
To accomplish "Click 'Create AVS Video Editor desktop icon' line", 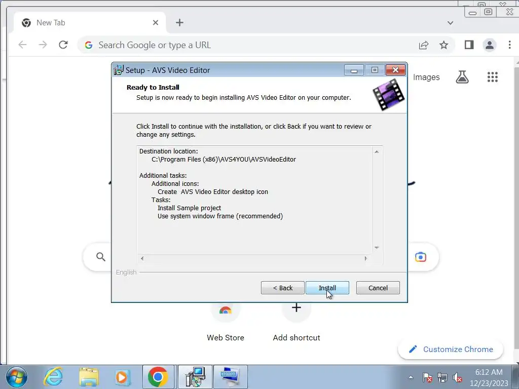I will pos(213,192).
